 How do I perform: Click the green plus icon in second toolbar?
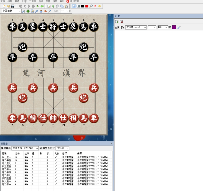(x=28, y=11)
